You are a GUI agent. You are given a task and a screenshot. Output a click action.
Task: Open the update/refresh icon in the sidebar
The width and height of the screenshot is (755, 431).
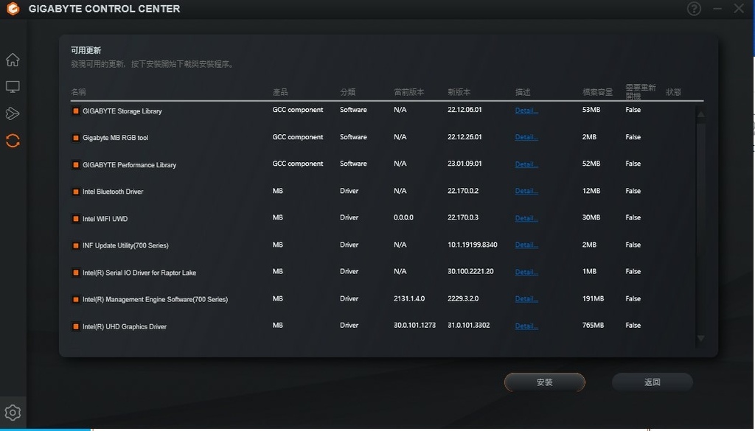pyautogui.click(x=13, y=141)
